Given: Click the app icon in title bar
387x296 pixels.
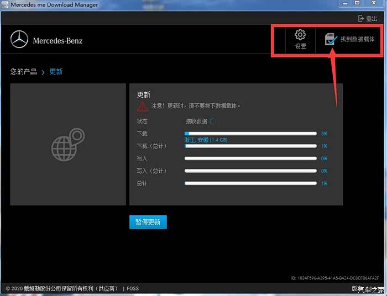Looking at the screenshot, I should click(5, 5).
